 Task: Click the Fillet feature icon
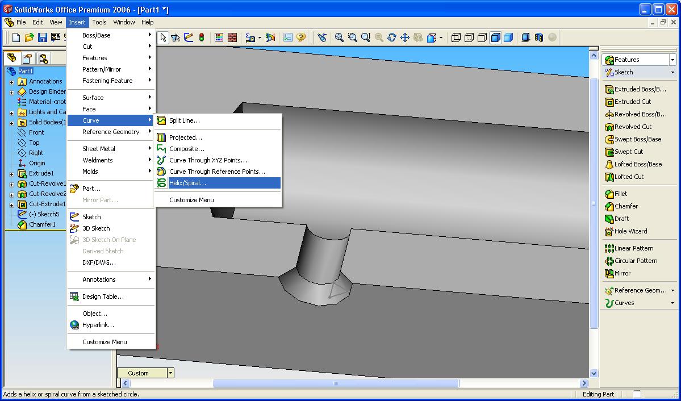(609, 194)
